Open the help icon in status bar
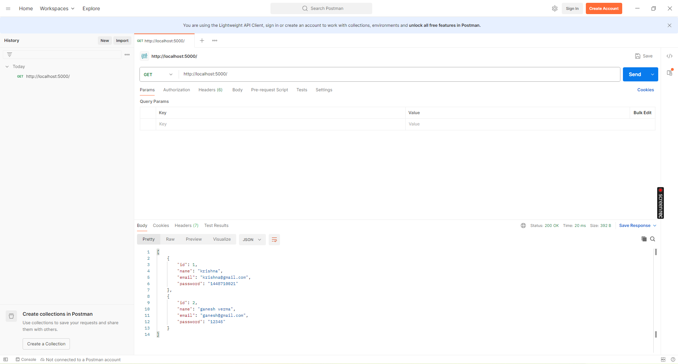This screenshot has width=678, height=364. 673,359
